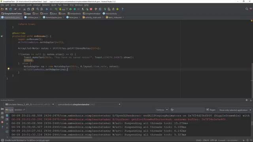Viewport: 253px width, 142px height.
Task: Click the Synchronize refresh icon
Action: pyautogui.click(x=11, y=9)
